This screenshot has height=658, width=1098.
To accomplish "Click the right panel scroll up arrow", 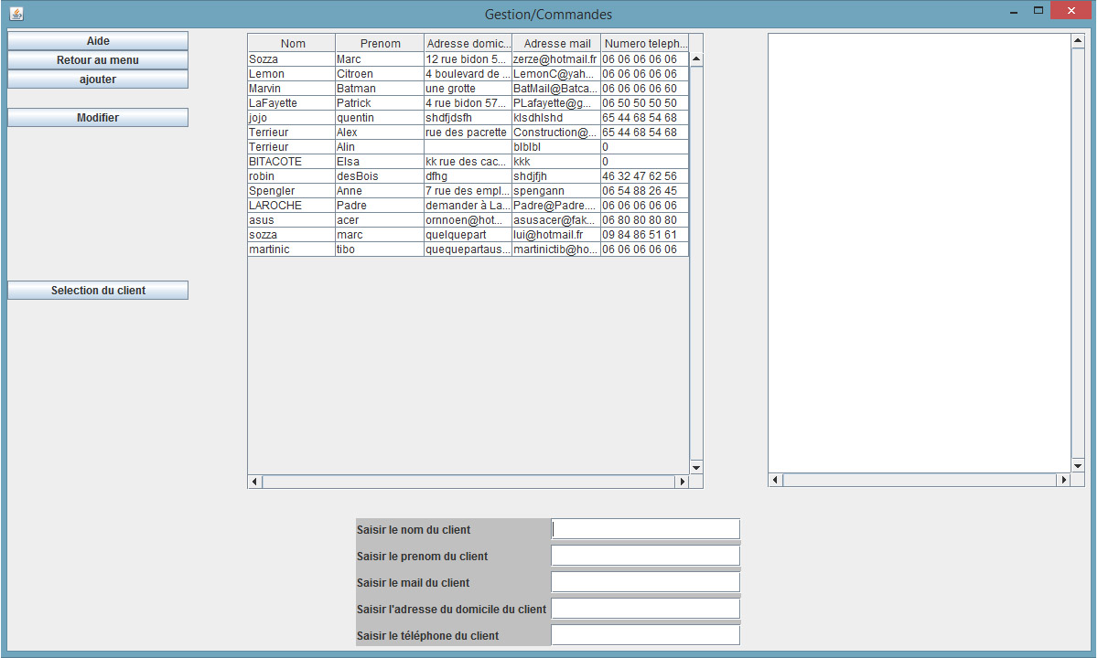I will tap(1077, 41).
